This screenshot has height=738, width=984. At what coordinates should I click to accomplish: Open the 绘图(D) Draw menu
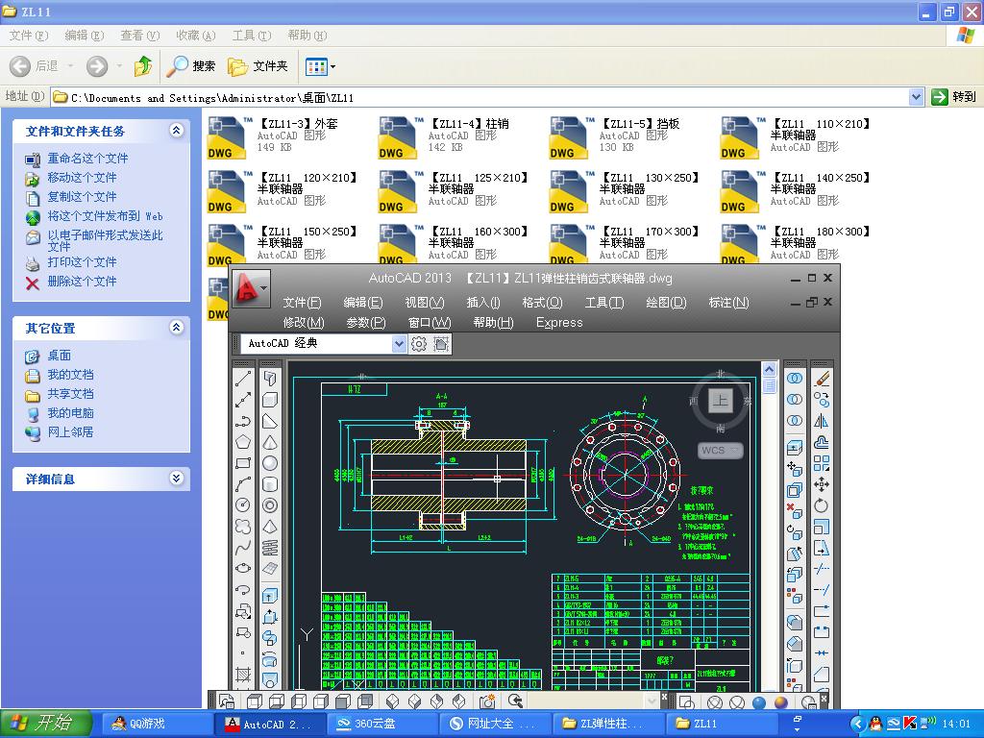coord(666,303)
